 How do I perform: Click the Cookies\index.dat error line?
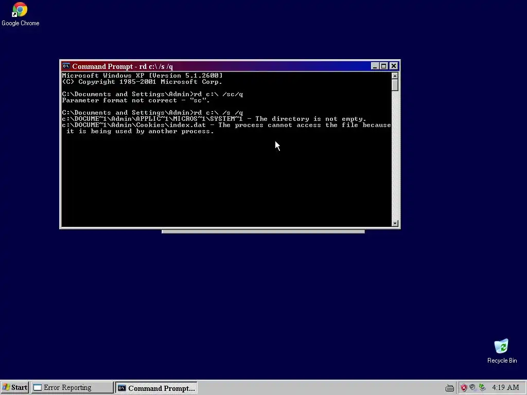(x=226, y=125)
